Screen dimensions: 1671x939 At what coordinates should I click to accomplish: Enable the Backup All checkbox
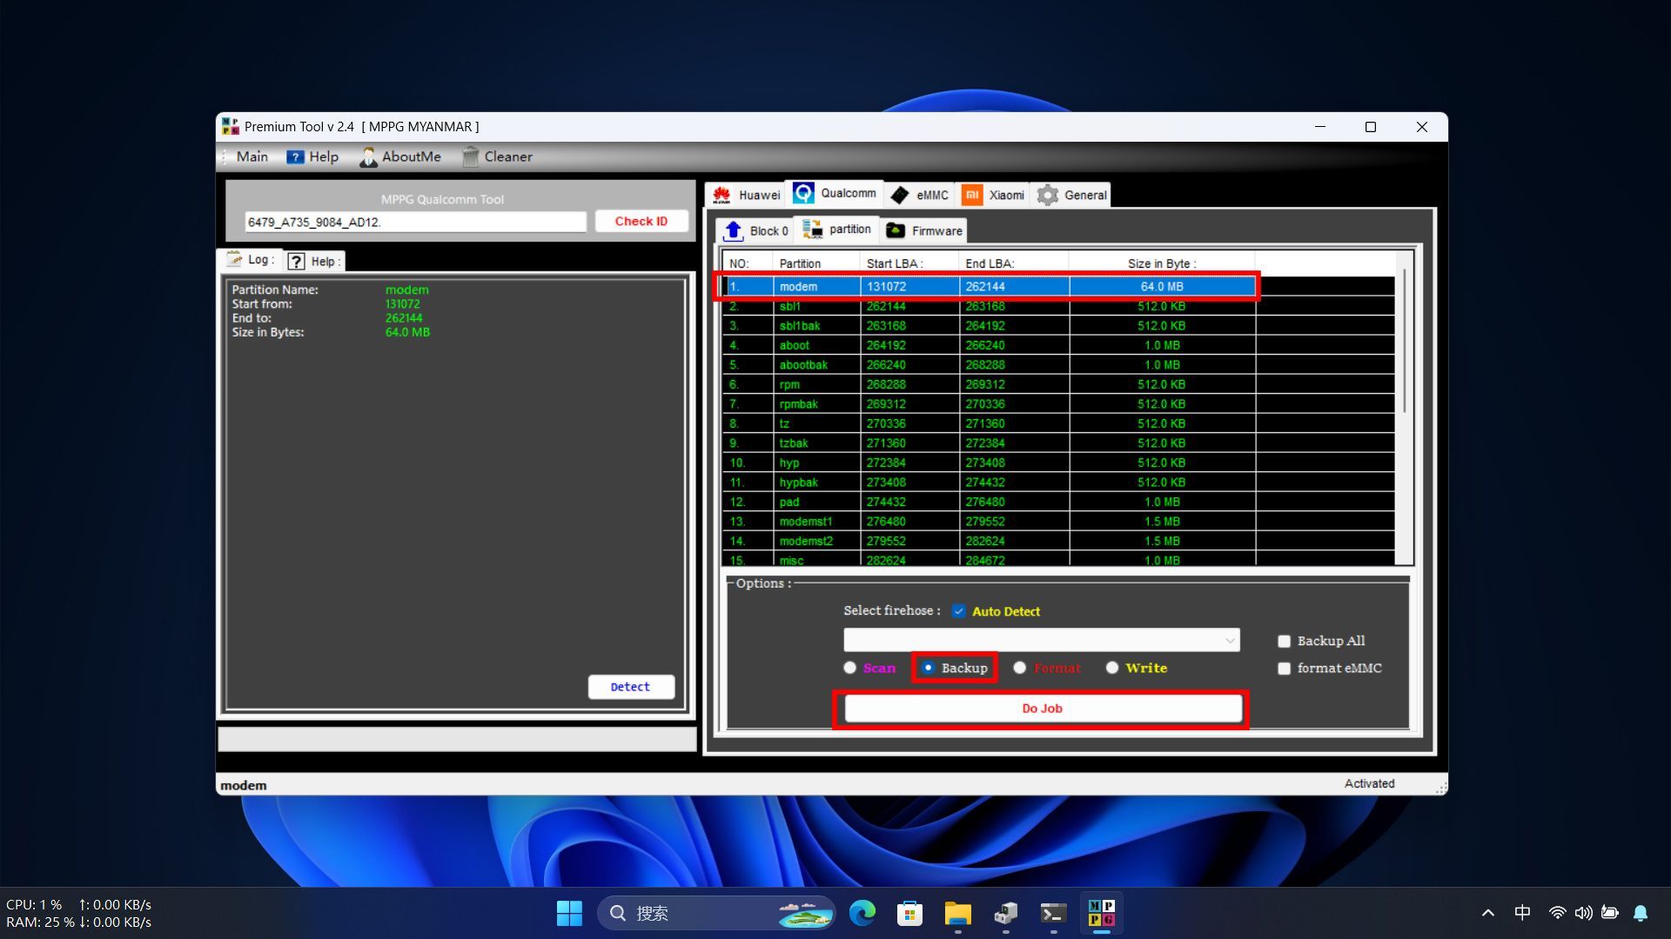tap(1284, 642)
